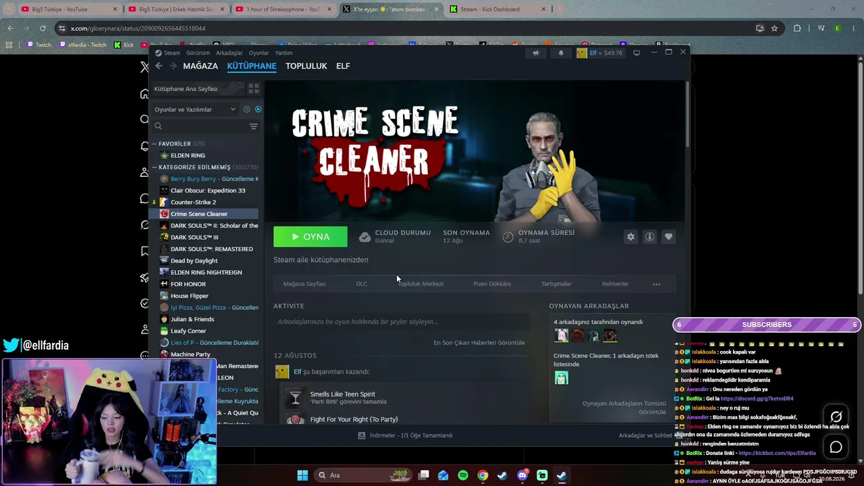Screen dimensions: 864x486
Task: View latest news link (En Son Çıkan Haberleri)
Action: click(x=479, y=343)
